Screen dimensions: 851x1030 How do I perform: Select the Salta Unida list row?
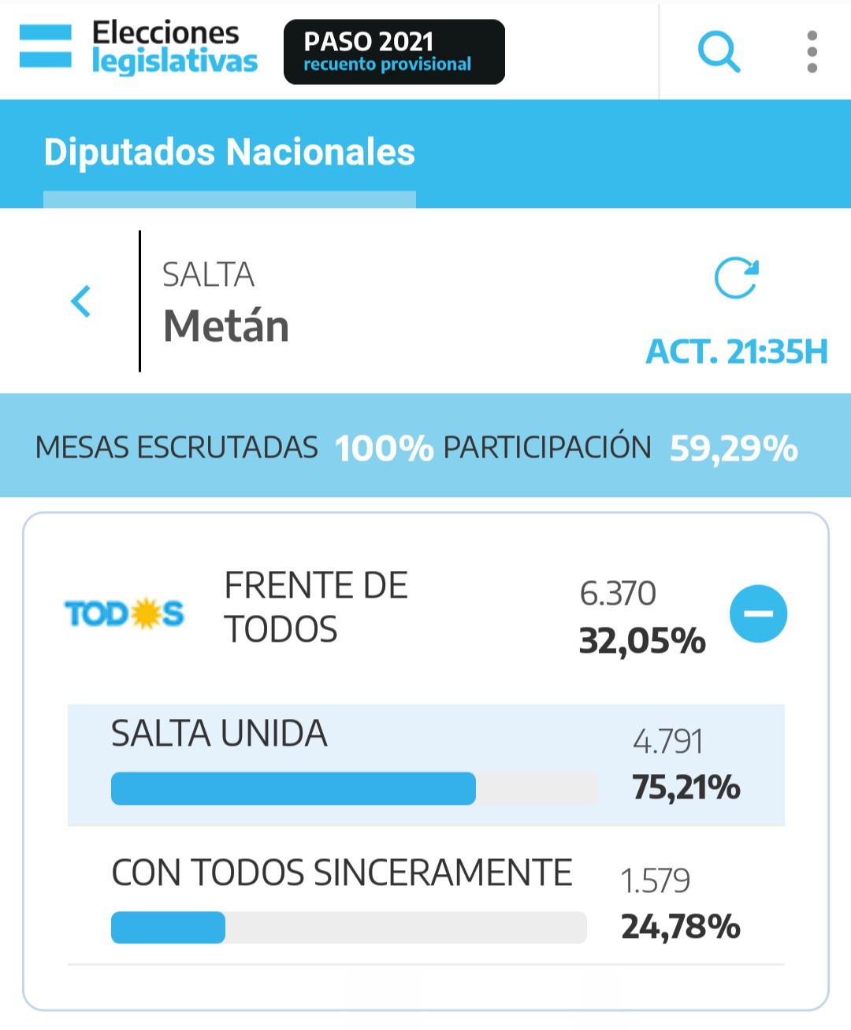click(x=425, y=764)
